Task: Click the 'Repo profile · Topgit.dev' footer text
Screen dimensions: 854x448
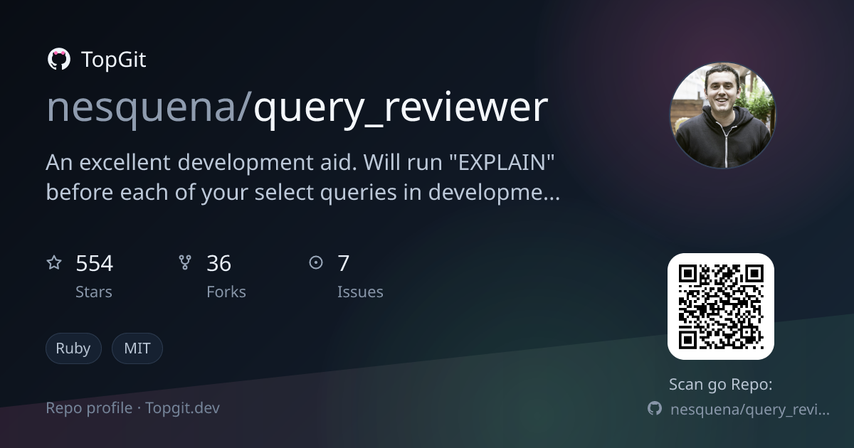Action: coord(133,408)
